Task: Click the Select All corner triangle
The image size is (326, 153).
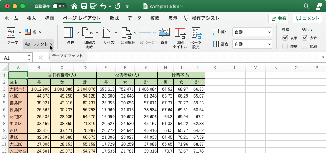Action: [x=5, y=67]
